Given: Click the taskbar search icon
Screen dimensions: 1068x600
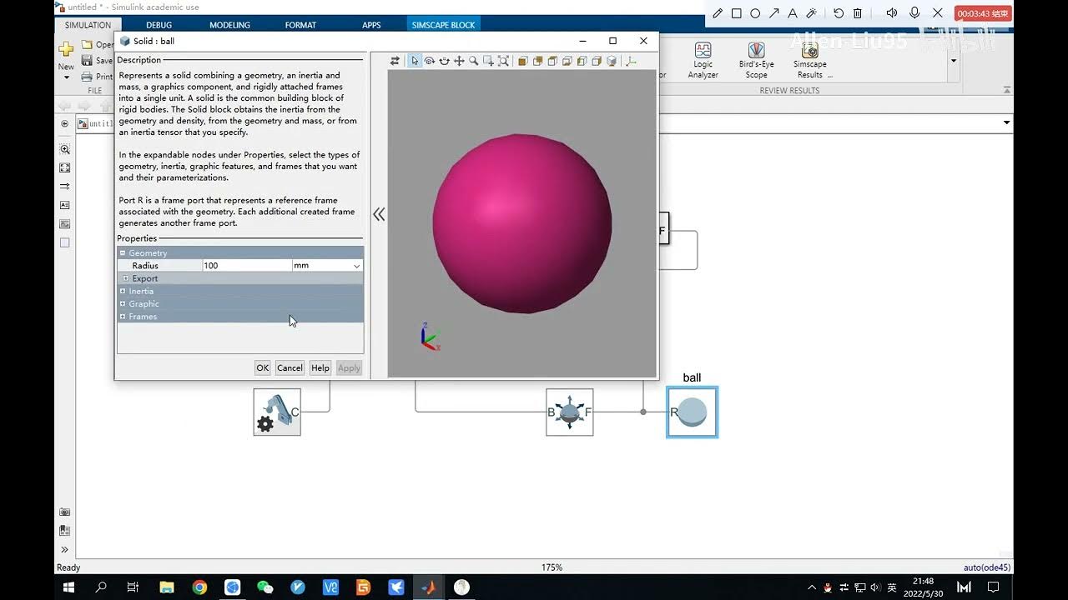Looking at the screenshot, I should pos(101,587).
